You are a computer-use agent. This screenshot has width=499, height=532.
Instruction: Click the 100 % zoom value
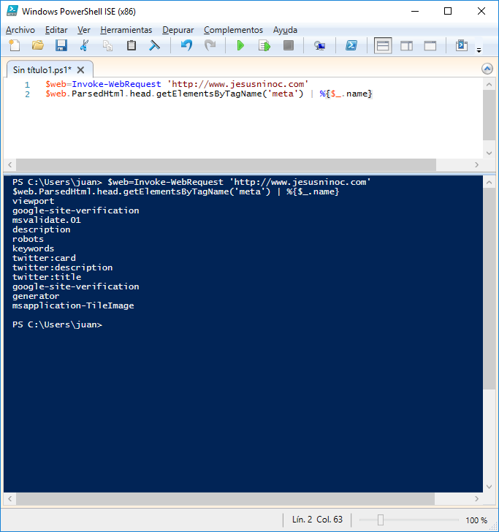point(476,520)
